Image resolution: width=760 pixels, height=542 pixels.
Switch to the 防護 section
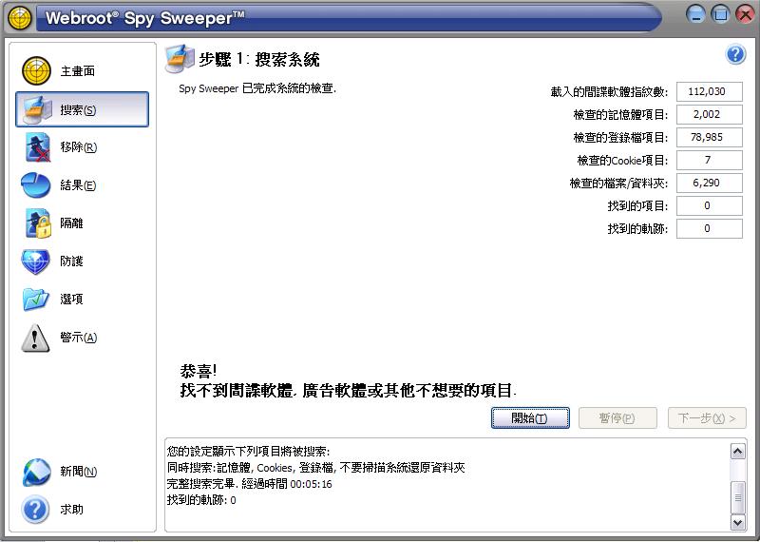pyautogui.click(x=72, y=261)
